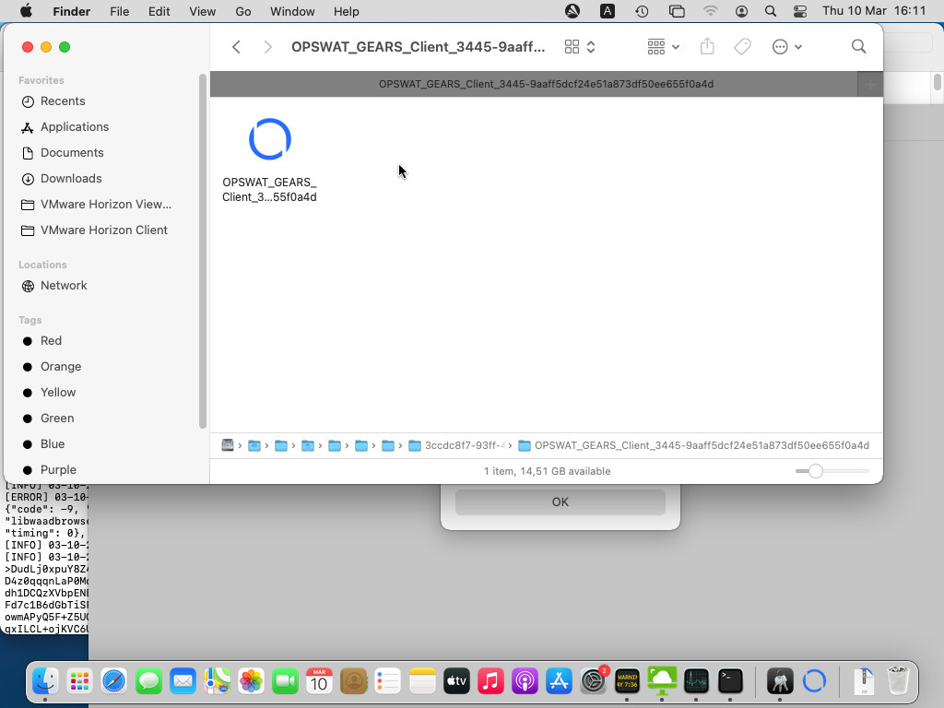Click the 3ccdc8f7-93ff folder in path bar
Screen dimensions: 944x708
click(456, 446)
